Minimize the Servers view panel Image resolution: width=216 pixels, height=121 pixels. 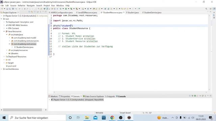[x=208, y=95]
